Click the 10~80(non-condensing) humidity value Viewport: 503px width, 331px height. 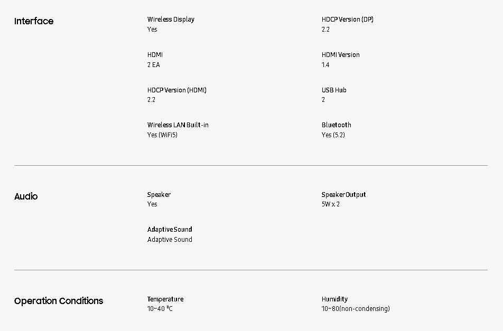click(356, 309)
